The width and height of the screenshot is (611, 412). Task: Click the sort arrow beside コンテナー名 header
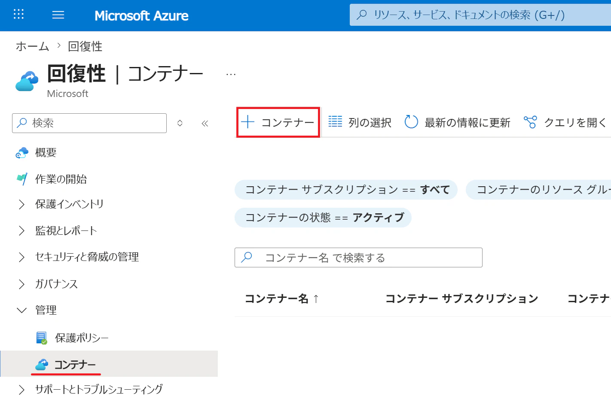[x=316, y=299]
